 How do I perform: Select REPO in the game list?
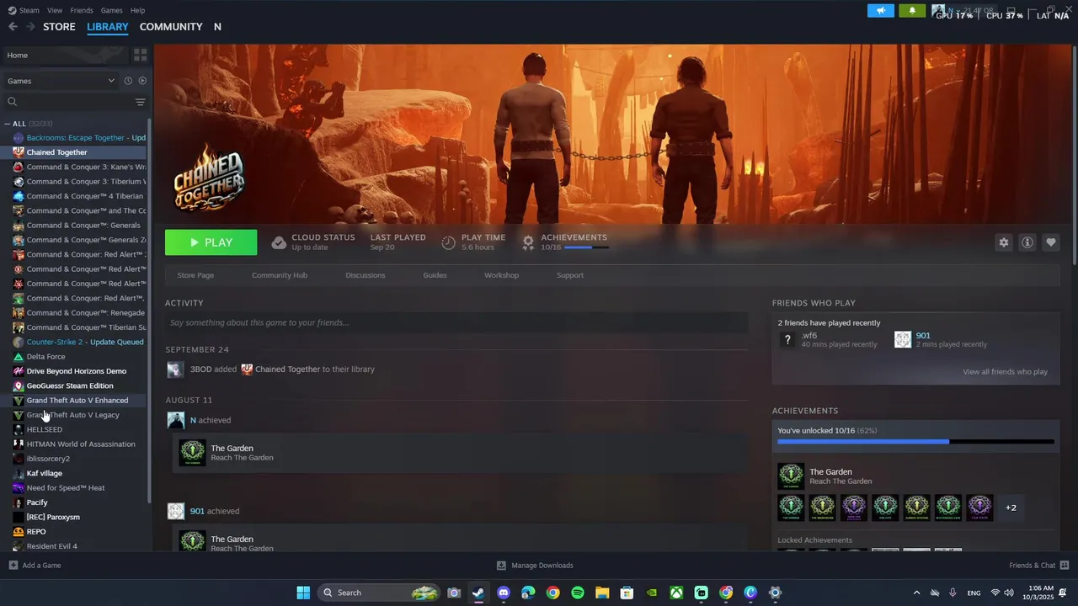tap(36, 532)
